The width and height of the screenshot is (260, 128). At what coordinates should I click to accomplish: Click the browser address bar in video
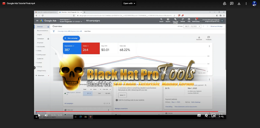coord(126,15)
